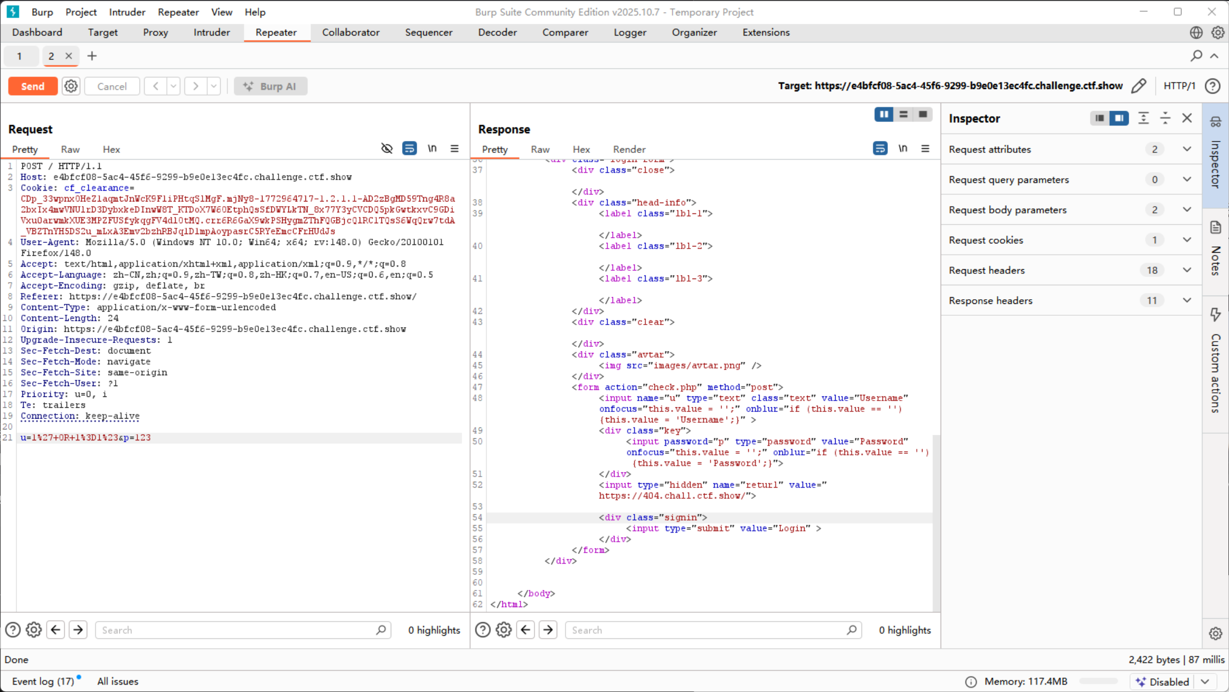Toggle non-printable characters in the Request panel
The image size is (1229, 692).
[x=432, y=149]
